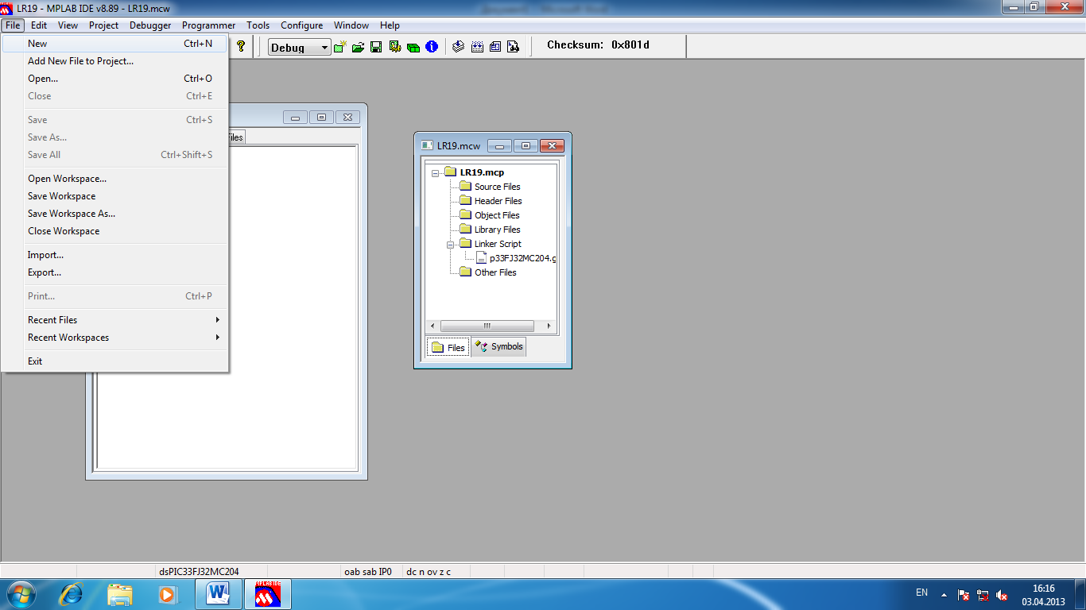Show hidden tray icons arrow
Screen dimensions: 1086x610
point(944,594)
